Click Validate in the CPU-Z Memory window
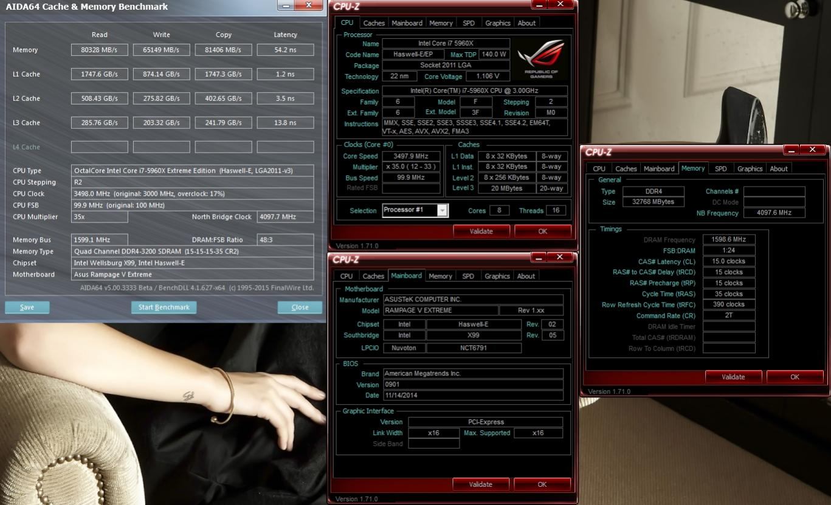 (x=733, y=377)
